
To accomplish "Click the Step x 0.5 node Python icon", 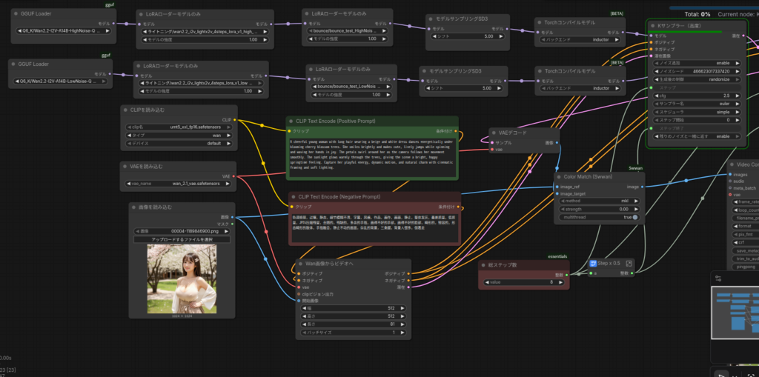I will click(594, 263).
